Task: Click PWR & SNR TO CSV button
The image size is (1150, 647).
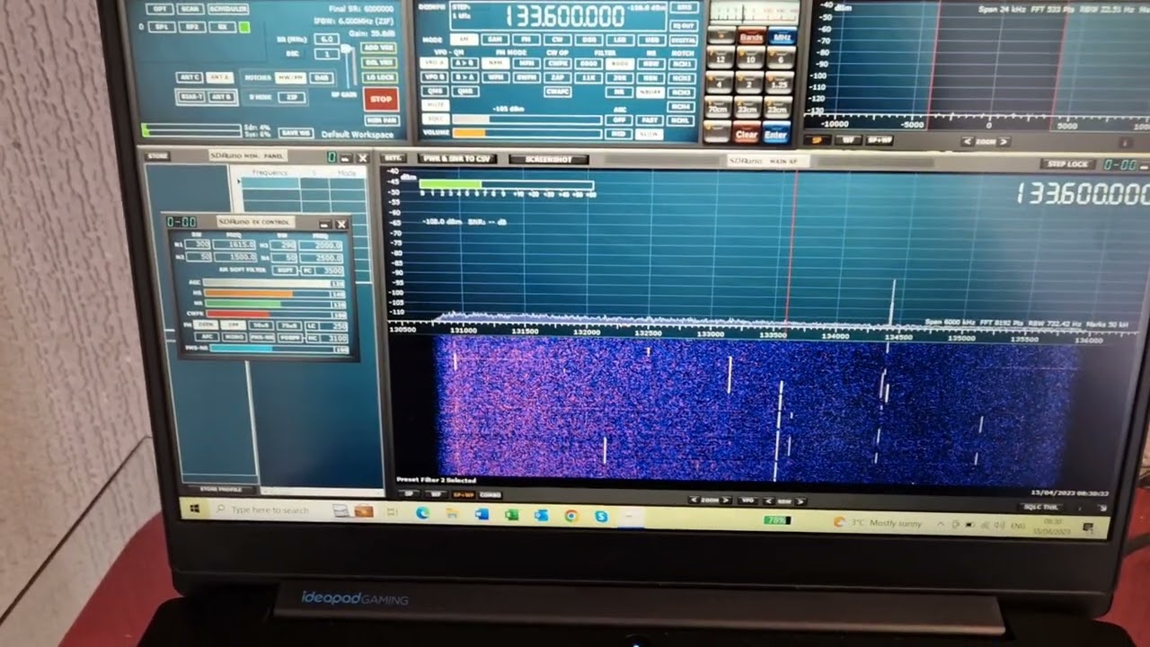Action: tap(457, 159)
